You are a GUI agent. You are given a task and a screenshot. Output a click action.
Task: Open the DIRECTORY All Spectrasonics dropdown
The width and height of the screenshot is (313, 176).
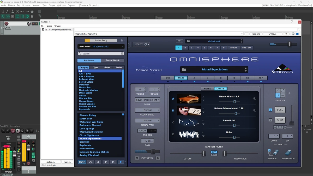click(x=101, y=46)
